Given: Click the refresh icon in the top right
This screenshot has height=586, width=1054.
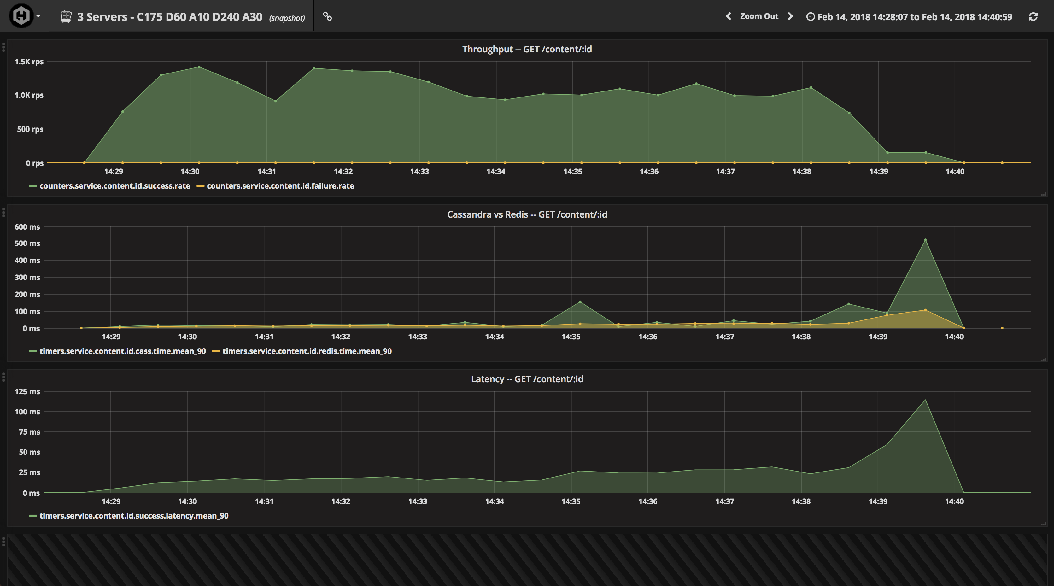Looking at the screenshot, I should point(1033,16).
